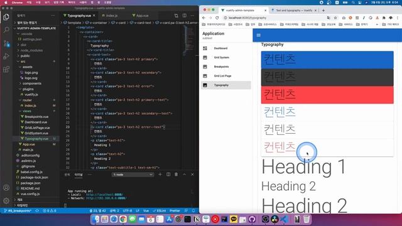Click the primary blue card
This screenshot has width=402, height=226.
pos(327,60)
